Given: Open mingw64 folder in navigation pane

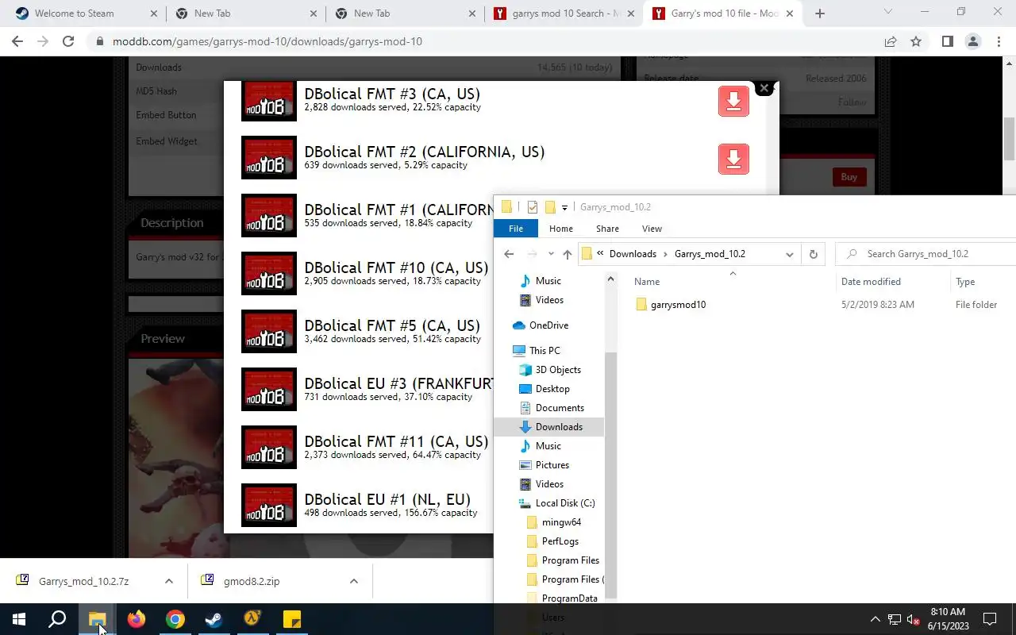Looking at the screenshot, I should coord(561,522).
